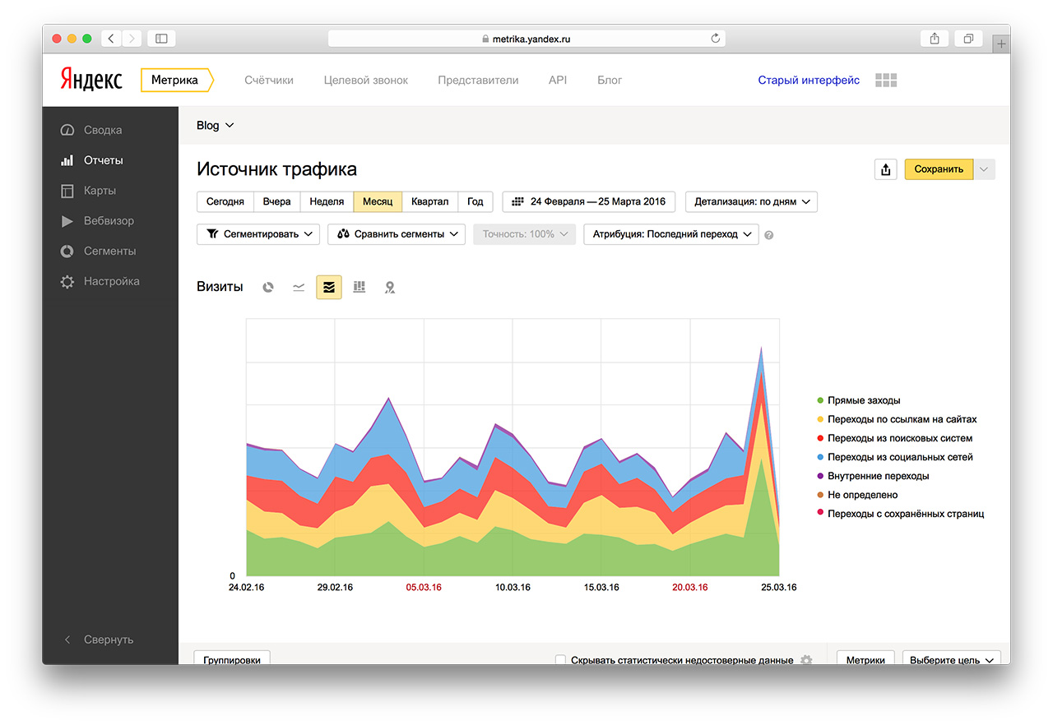This screenshot has width=1053, height=725.
Task: Toggle Переходы из социальных сетей legend item
Action: click(900, 457)
